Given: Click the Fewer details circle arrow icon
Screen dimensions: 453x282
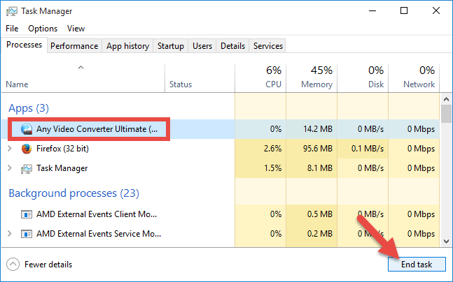Looking at the screenshot, I should click(x=13, y=265).
